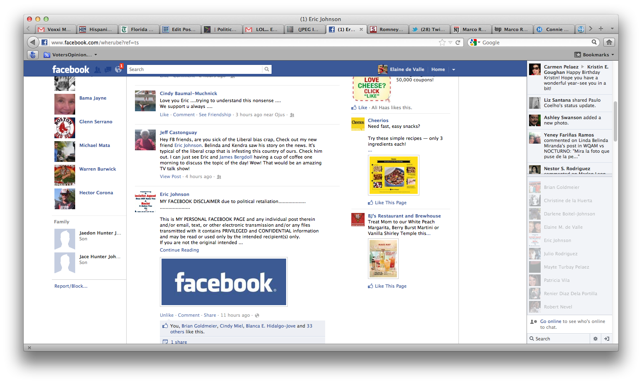Open the notifications globe icon

(x=118, y=70)
